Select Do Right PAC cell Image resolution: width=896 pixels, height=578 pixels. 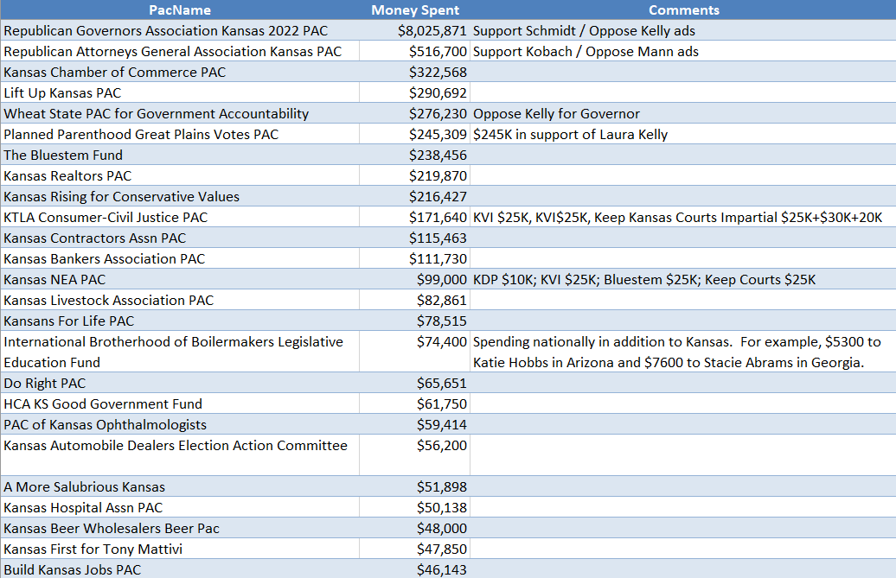[x=179, y=383]
